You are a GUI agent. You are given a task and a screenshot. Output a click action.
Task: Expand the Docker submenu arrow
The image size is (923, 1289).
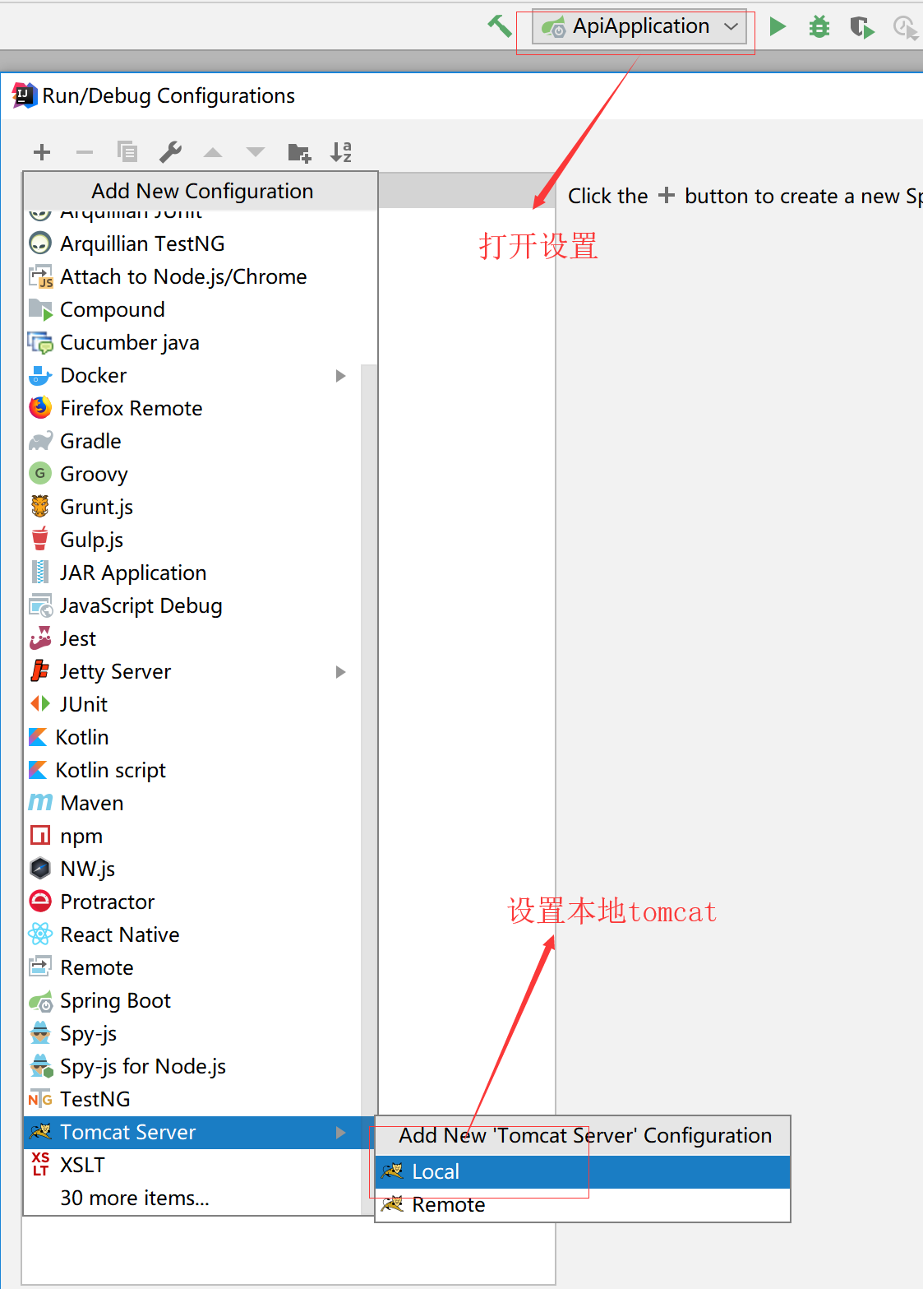341,376
